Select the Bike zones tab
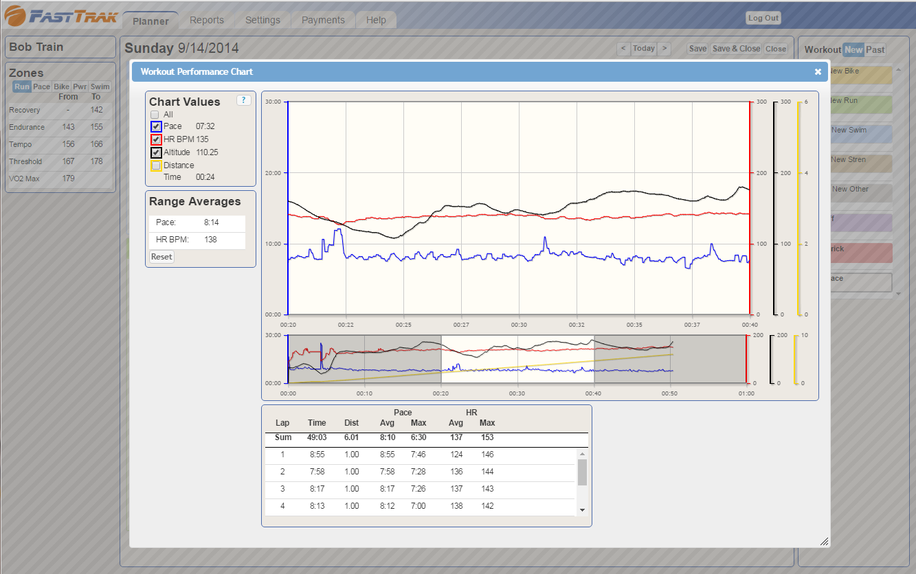The width and height of the screenshot is (916, 574). click(x=62, y=87)
